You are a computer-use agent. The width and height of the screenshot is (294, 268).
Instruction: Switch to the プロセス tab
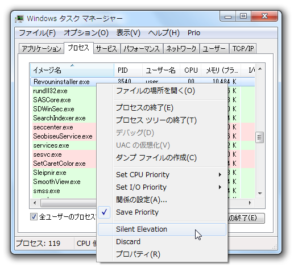(78, 48)
